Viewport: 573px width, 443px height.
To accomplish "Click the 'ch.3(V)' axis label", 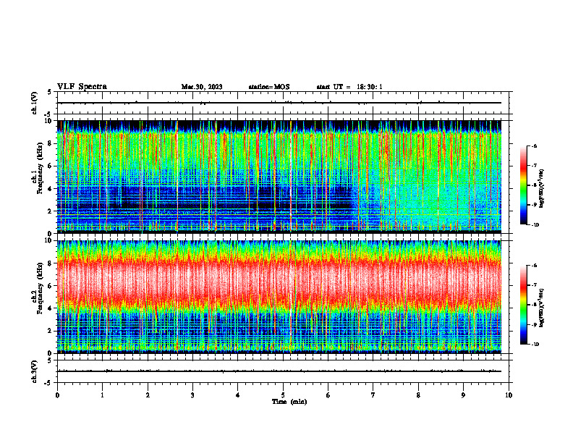I will pyautogui.click(x=35, y=371).
